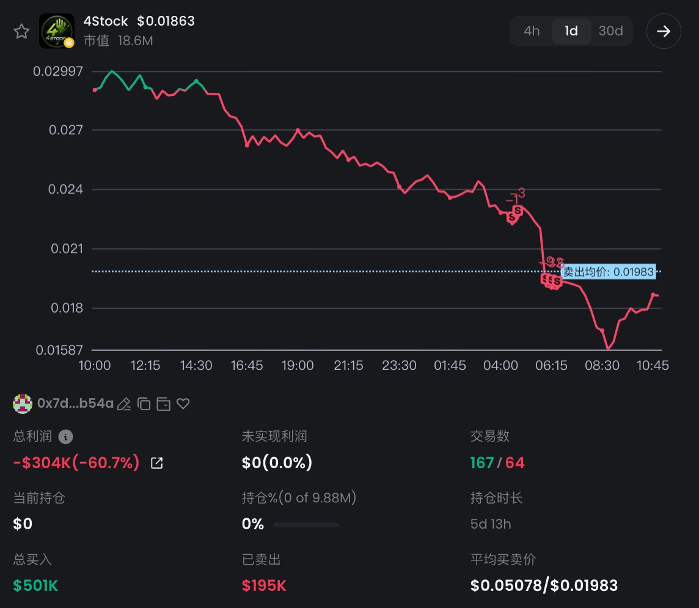Image resolution: width=699 pixels, height=608 pixels.
Task: Click the wallet address 0x7d...b54a text
Action: click(75, 403)
